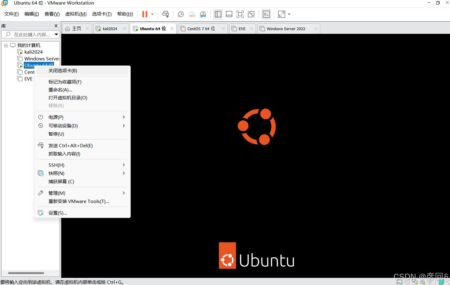Toggle the library sidebar layout icon

pyautogui.click(x=218, y=14)
